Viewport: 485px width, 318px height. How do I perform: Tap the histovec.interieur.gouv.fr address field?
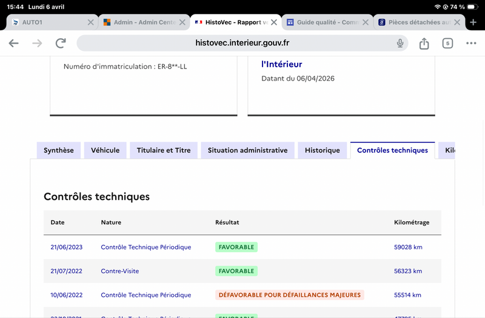coord(242,43)
